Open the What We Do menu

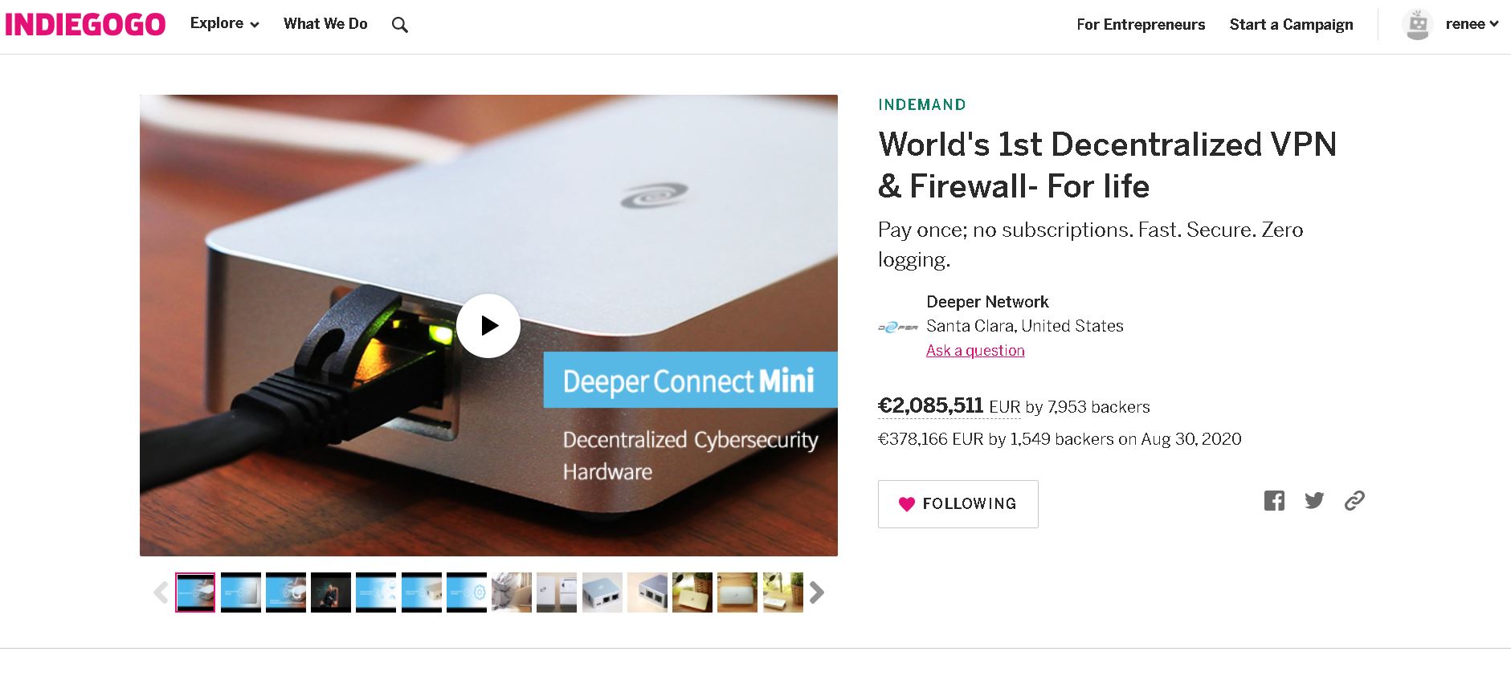[325, 24]
